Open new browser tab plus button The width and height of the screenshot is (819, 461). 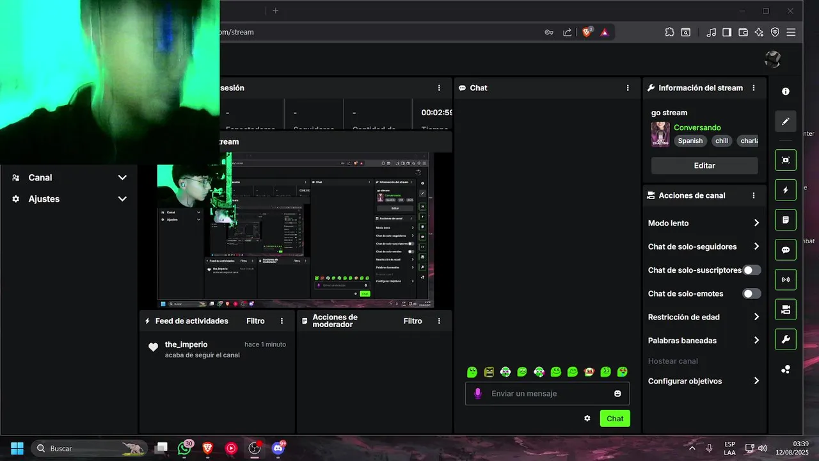pyautogui.click(x=276, y=10)
